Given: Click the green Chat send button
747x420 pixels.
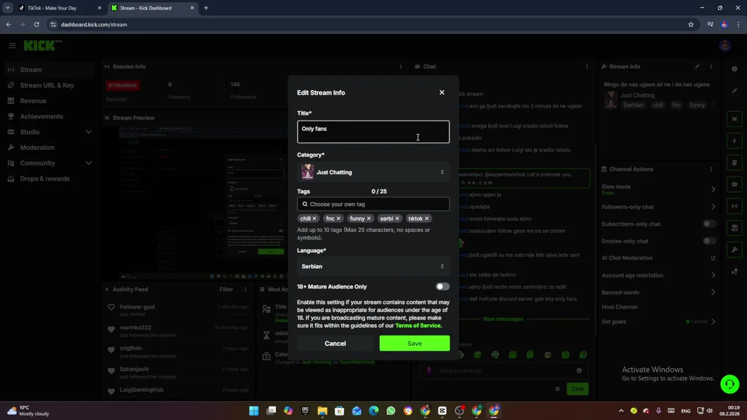Looking at the screenshot, I should click(x=577, y=389).
